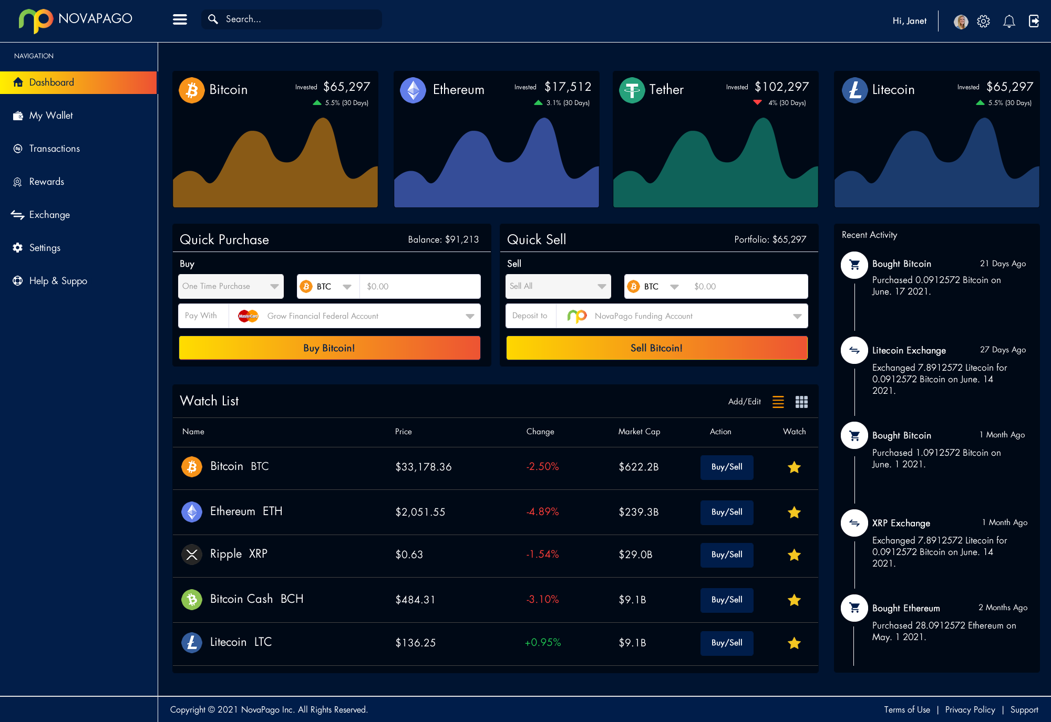Open the Sell All dropdown
1051x722 pixels.
pyautogui.click(x=558, y=286)
